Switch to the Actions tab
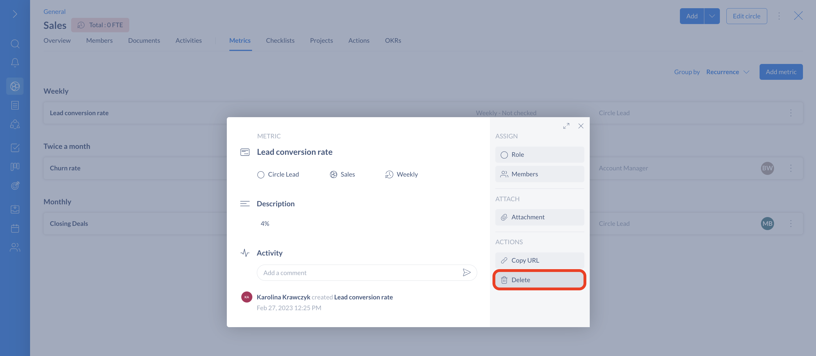Viewport: 816px width, 356px height. [x=359, y=40]
